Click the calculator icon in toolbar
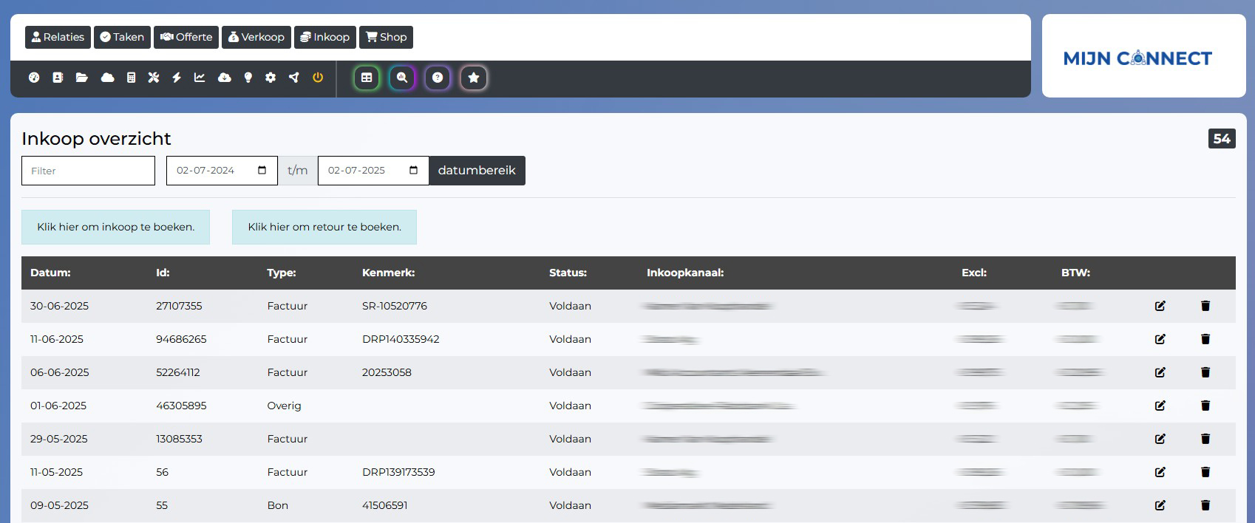This screenshot has width=1255, height=523. [131, 78]
